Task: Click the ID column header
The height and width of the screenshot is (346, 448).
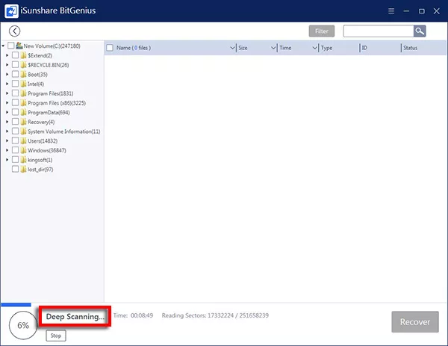Action: click(x=364, y=48)
